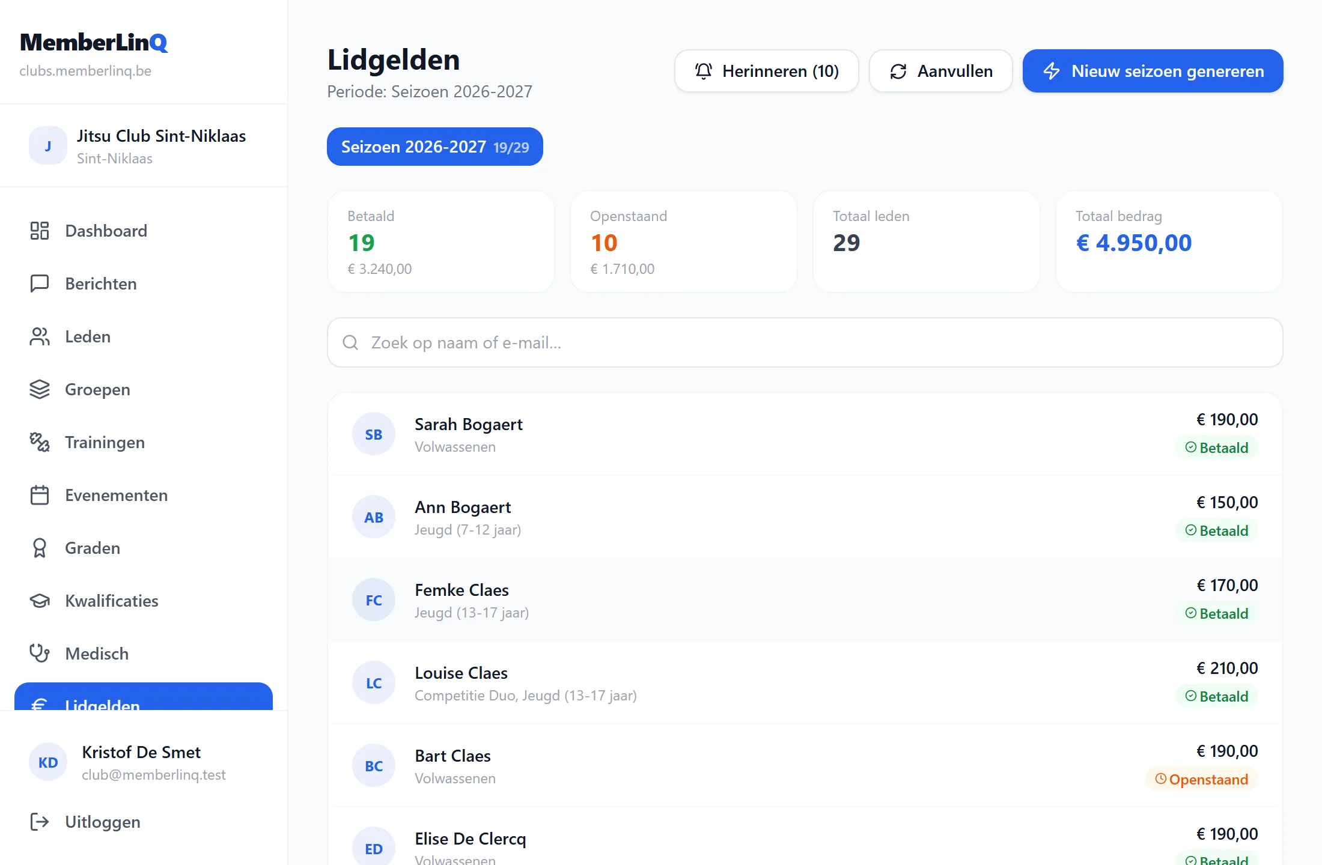
Task: Click the Graden ribbon award icon
Action: 40,548
